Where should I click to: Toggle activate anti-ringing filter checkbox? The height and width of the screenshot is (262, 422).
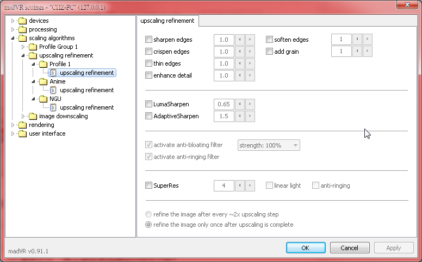point(148,157)
